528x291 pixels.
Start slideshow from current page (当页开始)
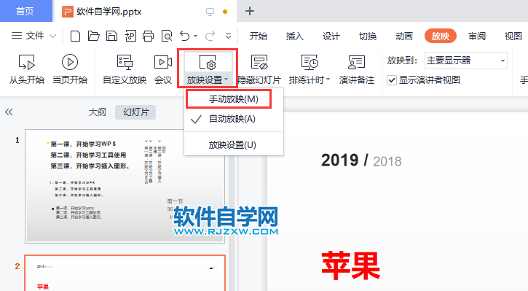click(70, 70)
